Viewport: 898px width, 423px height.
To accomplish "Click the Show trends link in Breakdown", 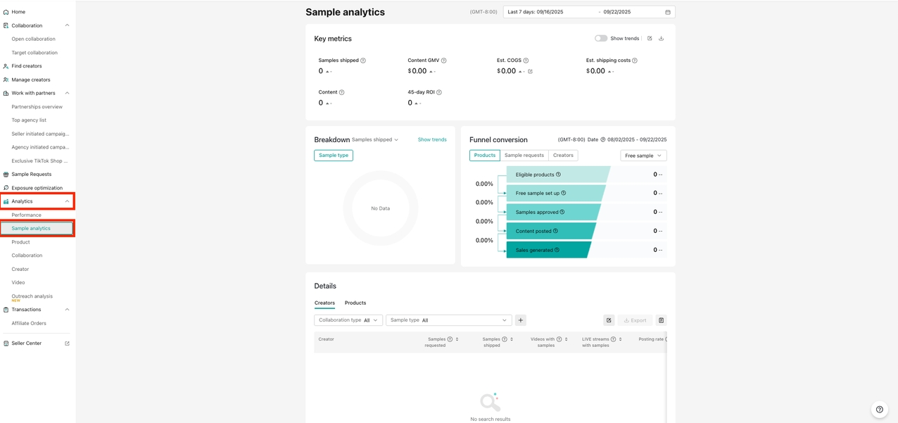I will [432, 139].
